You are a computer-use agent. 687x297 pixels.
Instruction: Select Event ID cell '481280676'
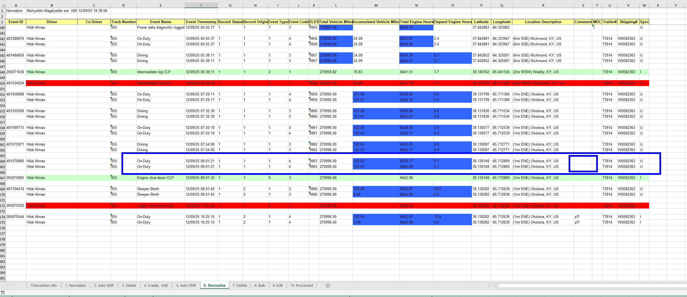16,39
